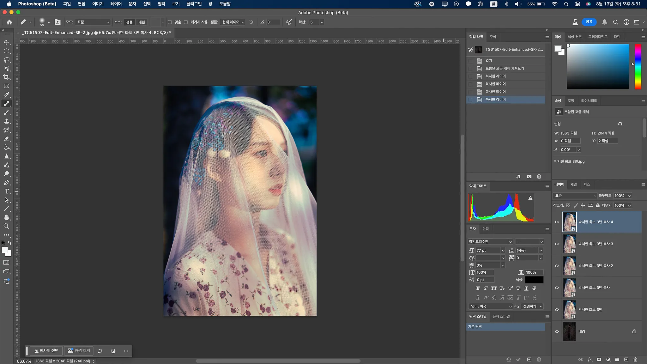Click the trash icon in Layers panel
647x364 pixels.
coord(635,360)
